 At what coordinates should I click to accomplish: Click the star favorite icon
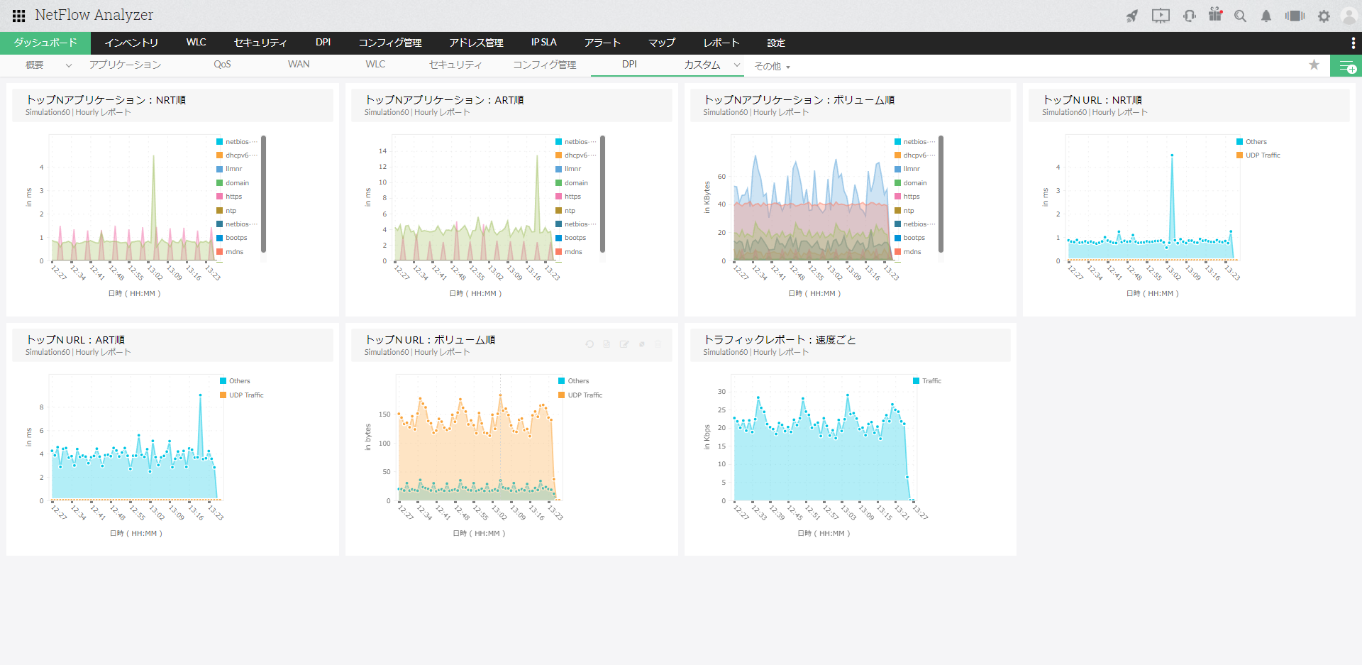pos(1314,65)
